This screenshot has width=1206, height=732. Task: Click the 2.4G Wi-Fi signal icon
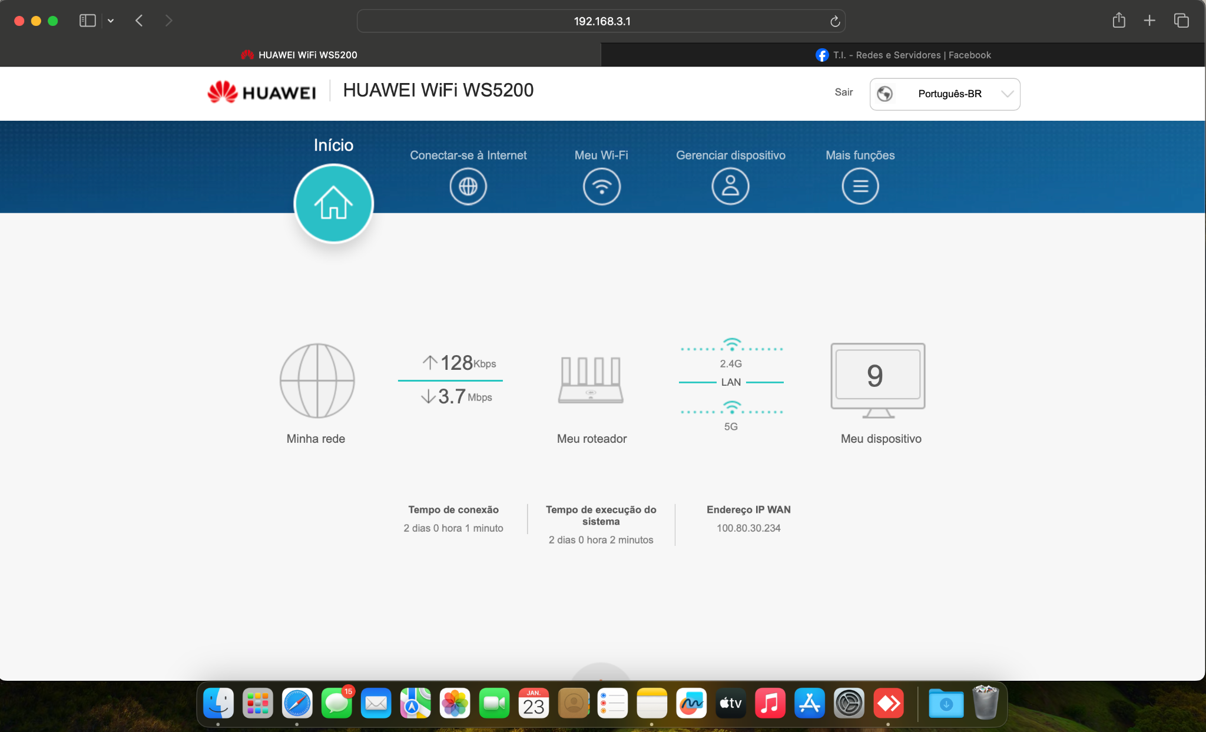click(731, 344)
